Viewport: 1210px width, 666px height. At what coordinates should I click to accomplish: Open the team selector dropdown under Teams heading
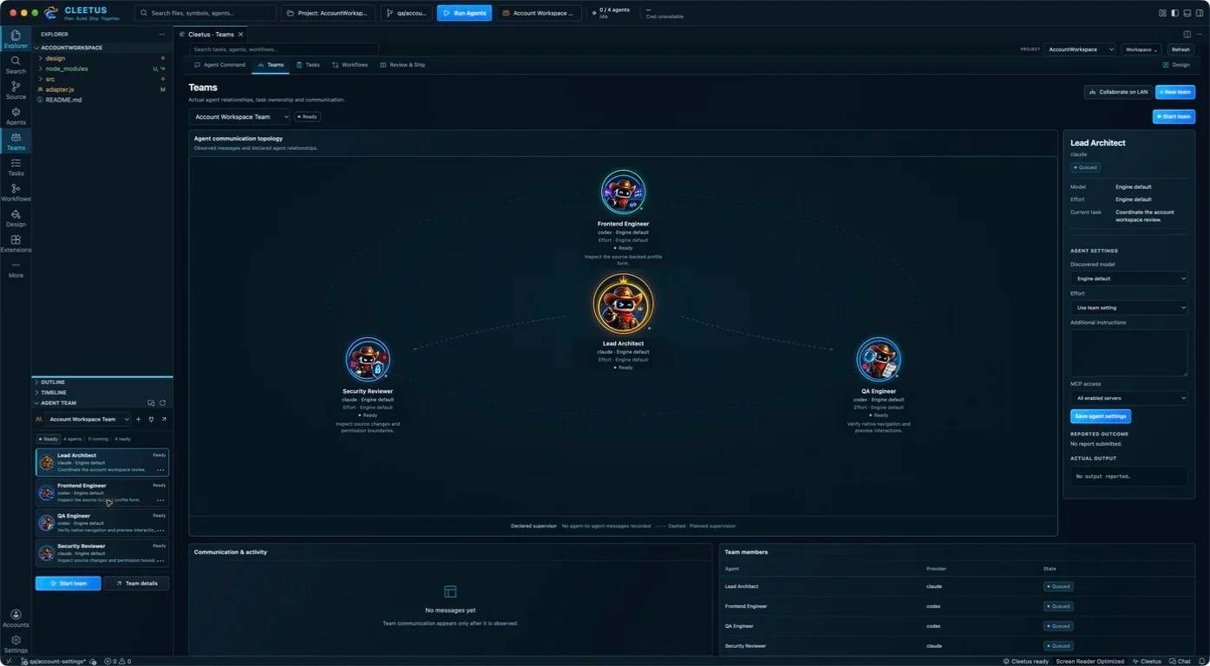pos(239,117)
